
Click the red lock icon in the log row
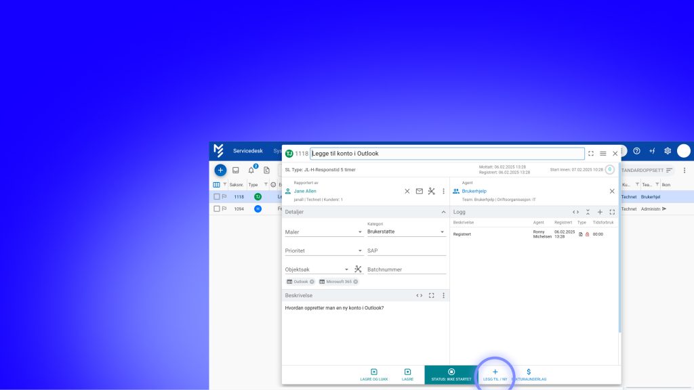pos(588,234)
